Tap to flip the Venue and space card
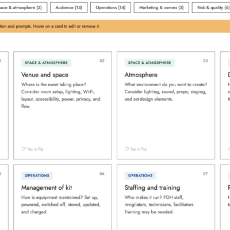 pos(33,149)
